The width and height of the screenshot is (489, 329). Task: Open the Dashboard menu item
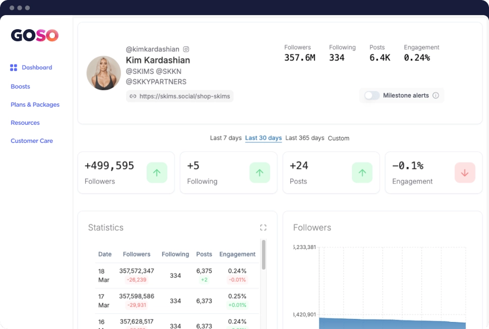click(37, 67)
